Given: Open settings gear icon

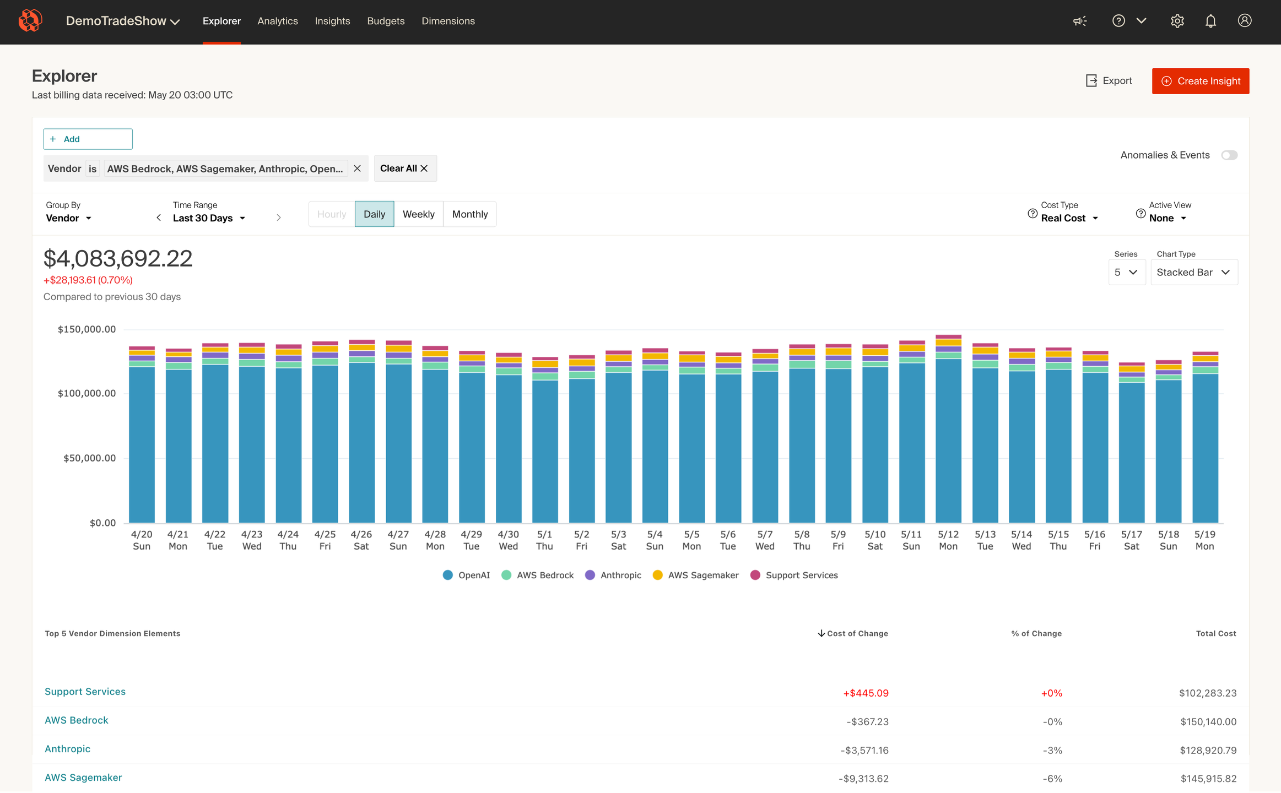Looking at the screenshot, I should pos(1177,21).
